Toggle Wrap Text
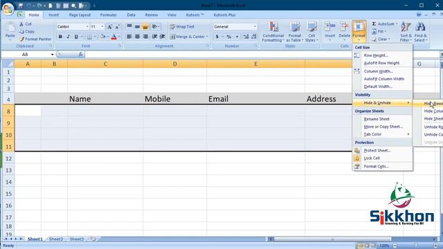The height and width of the screenshot is (249, 443). point(181,27)
